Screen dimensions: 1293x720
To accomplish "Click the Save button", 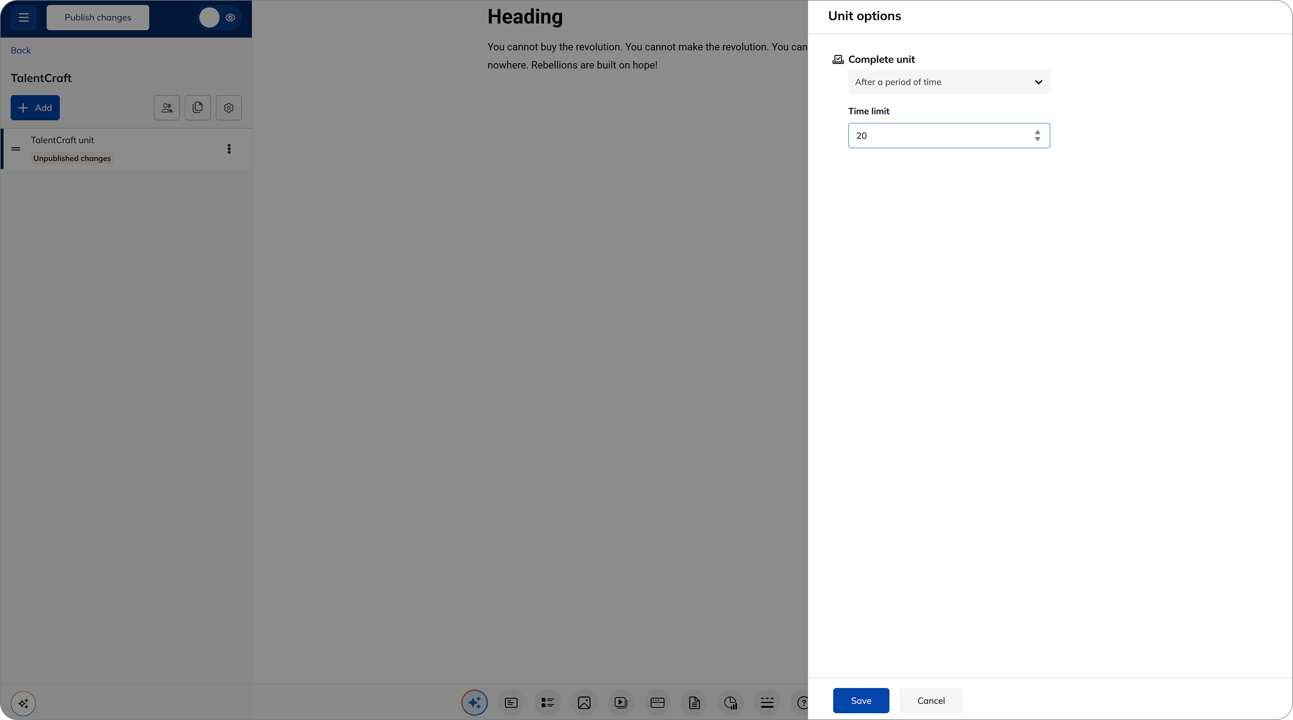I will (861, 700).
